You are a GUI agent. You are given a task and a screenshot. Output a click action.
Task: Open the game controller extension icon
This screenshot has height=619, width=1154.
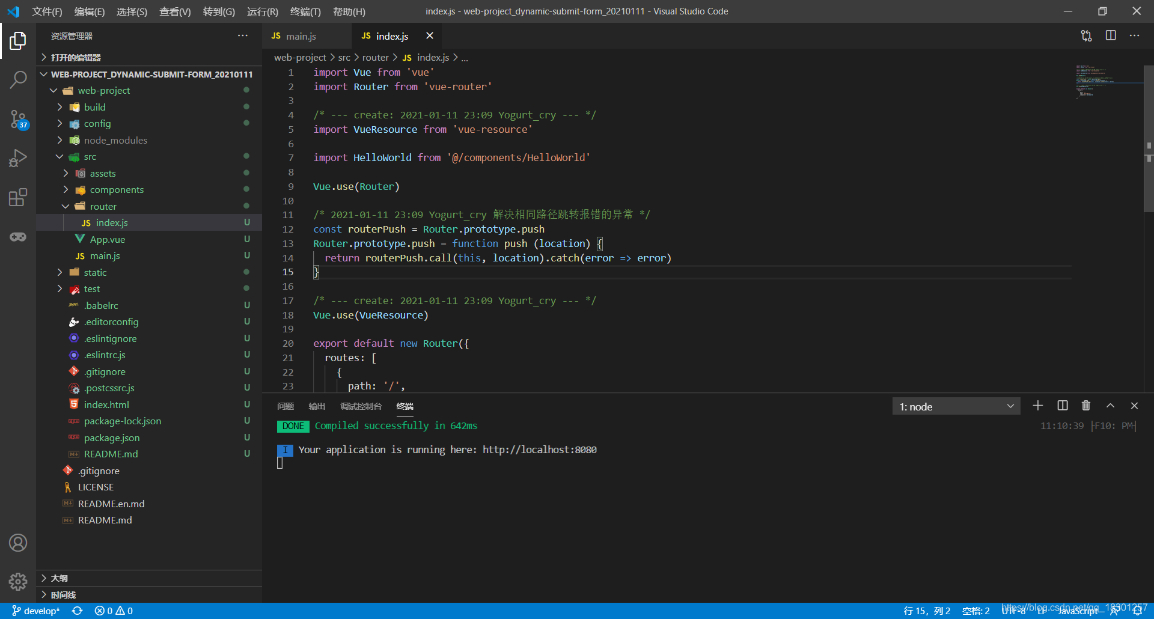pos(18,237)
